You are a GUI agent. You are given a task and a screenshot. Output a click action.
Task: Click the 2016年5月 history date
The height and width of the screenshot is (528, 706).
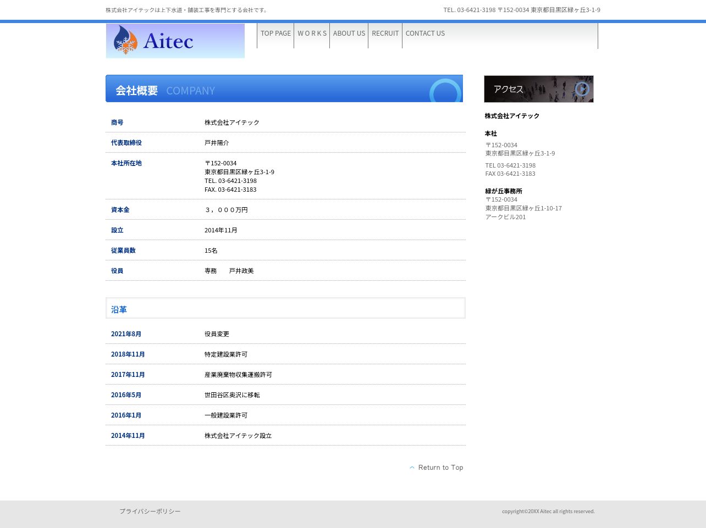pyautogui.click(x=126, y=395)
